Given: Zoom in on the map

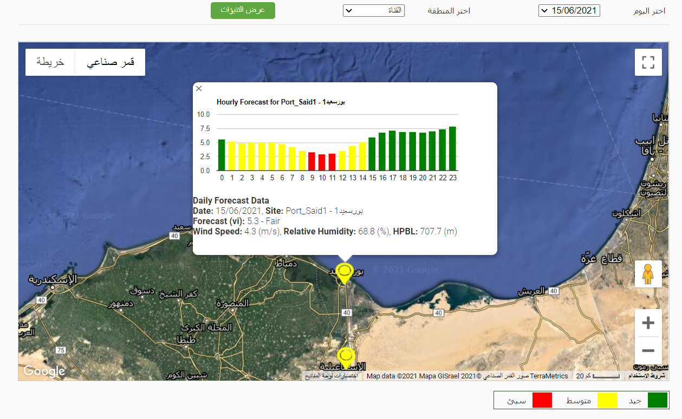Looking at the screenshot, I should 648,324.
